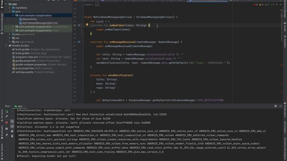The width and height of the screenshot is (287, 161).
Task: Click fold marker on sendNotification closing parenthesis line
Action: click(83, 92)
